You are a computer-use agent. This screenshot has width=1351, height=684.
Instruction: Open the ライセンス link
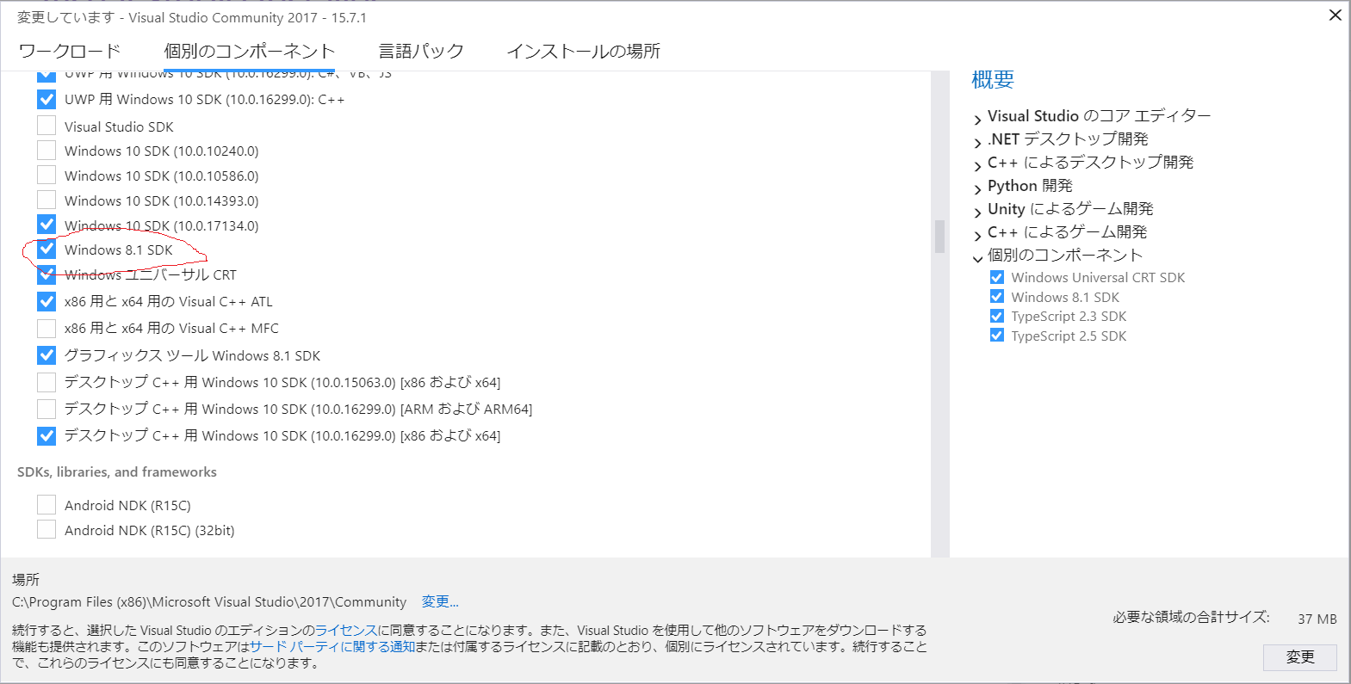pyautogui.click(x=346, y=631)
